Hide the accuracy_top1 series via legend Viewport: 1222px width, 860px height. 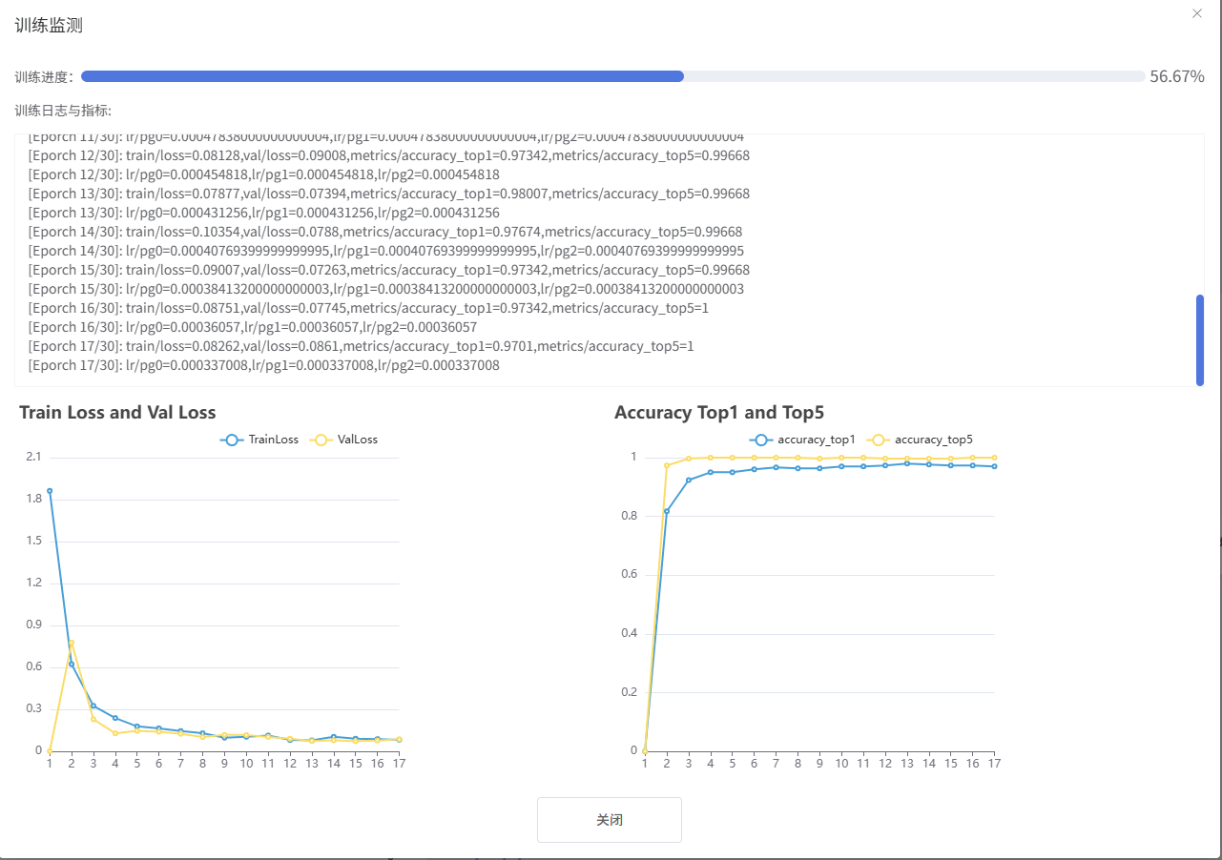803,440
